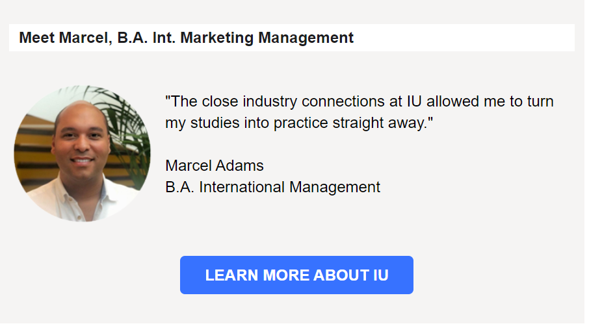Click the name "Marcel Adams"
Screen dimensions: 589x326
[215, 166]
